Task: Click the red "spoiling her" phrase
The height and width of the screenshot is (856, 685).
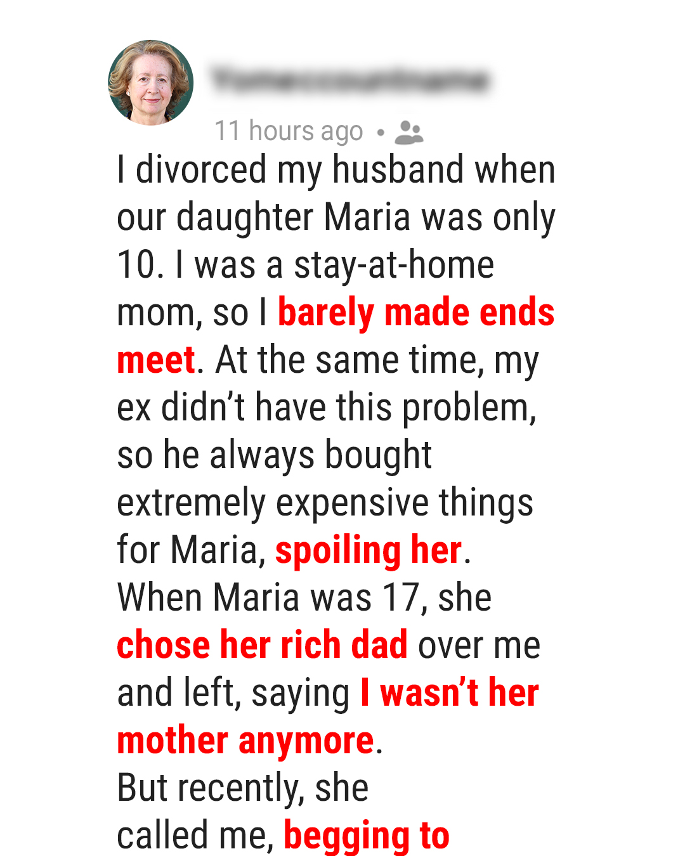Action: [369, 550]
